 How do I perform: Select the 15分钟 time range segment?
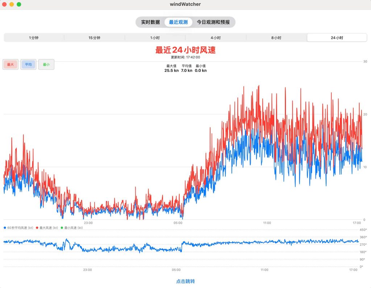(x=94, y=38)
